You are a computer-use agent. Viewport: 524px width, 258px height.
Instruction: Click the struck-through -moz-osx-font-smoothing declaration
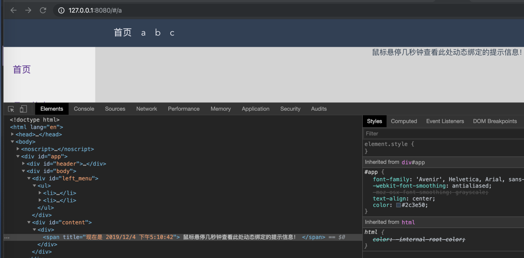click(430, 192)
